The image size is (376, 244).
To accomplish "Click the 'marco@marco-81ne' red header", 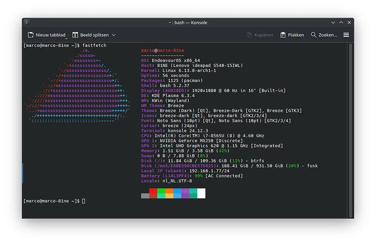I will [x=162, y=50].
